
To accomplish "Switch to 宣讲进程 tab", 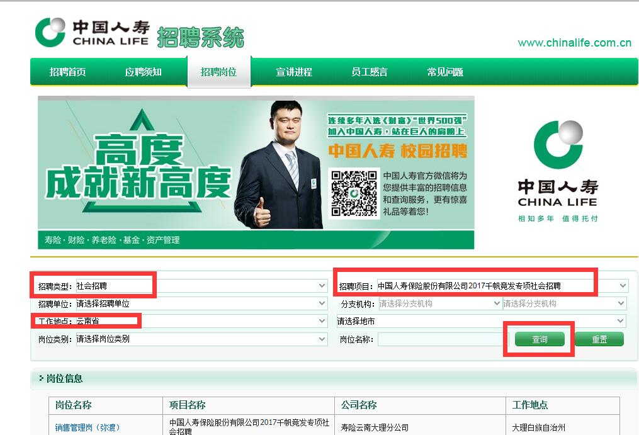I will coord(294,72).
